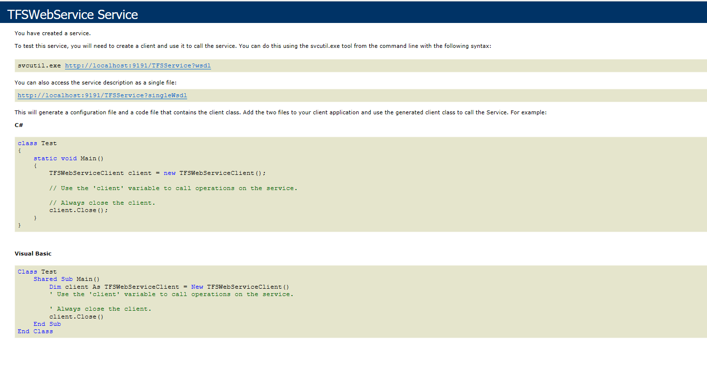Viewport: 707px width, 383px height.
Task: Click the 'To test this service' instruction paragraph
Action: tap(253, 46)
